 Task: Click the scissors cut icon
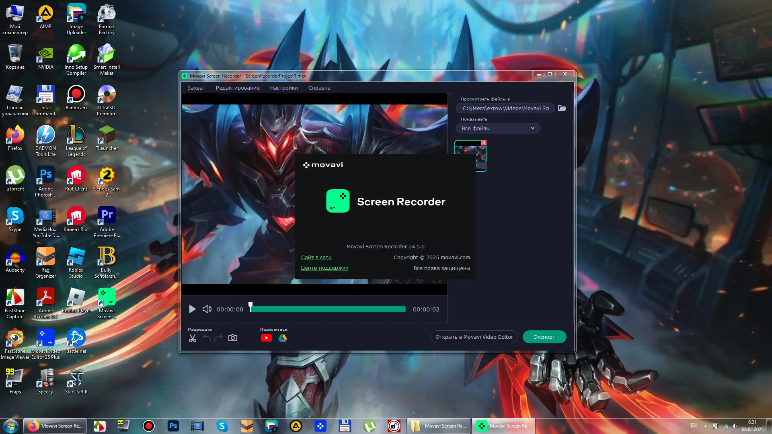(193, 338)
